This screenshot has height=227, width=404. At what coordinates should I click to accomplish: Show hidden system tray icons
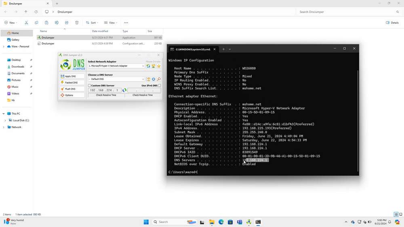pos(346,222)
